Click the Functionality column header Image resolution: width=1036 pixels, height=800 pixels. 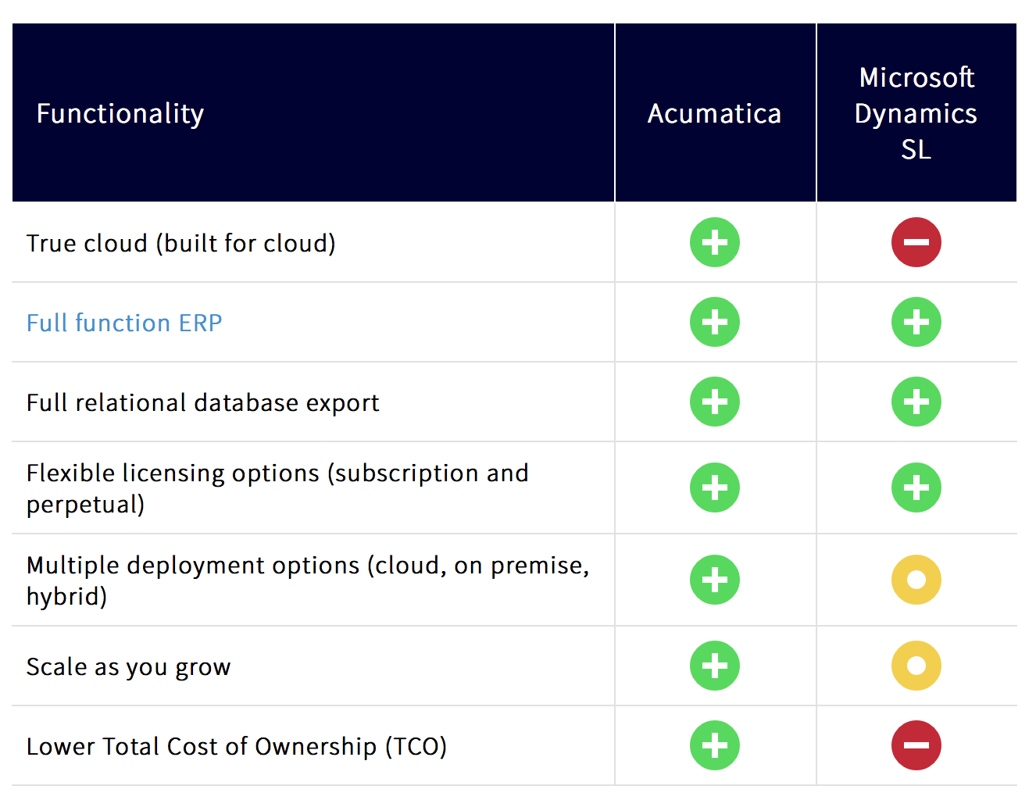[x=120, y=114]
